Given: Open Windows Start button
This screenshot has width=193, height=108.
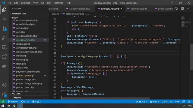Looking at the screenshot, I should [3, 106].
